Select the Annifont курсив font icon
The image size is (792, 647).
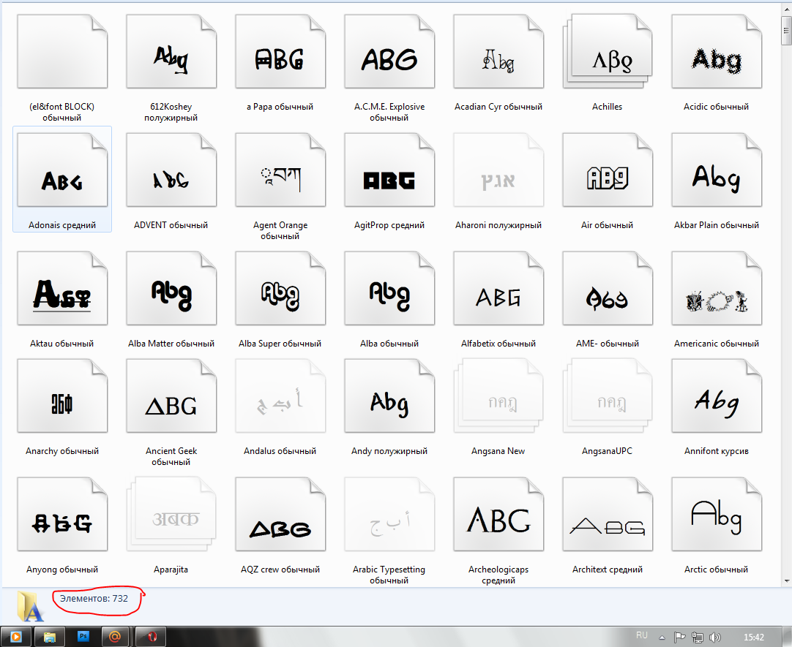(717, 396)
